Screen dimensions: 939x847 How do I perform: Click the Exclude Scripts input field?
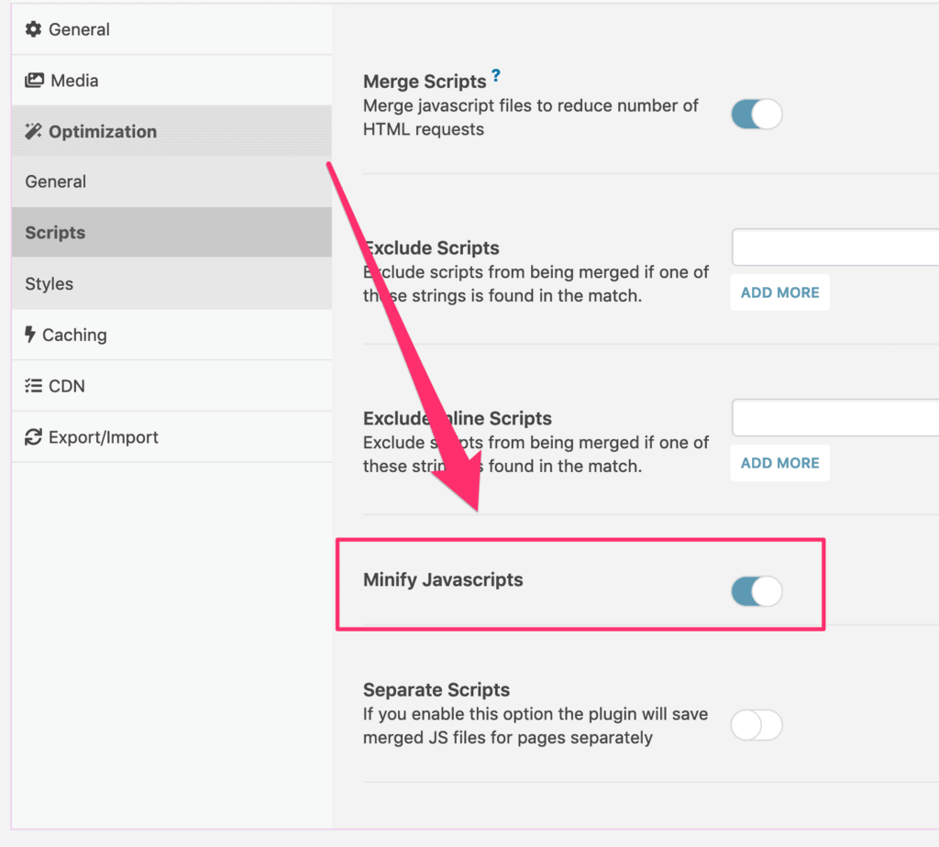pyautogui.click(x=834, y=247)
